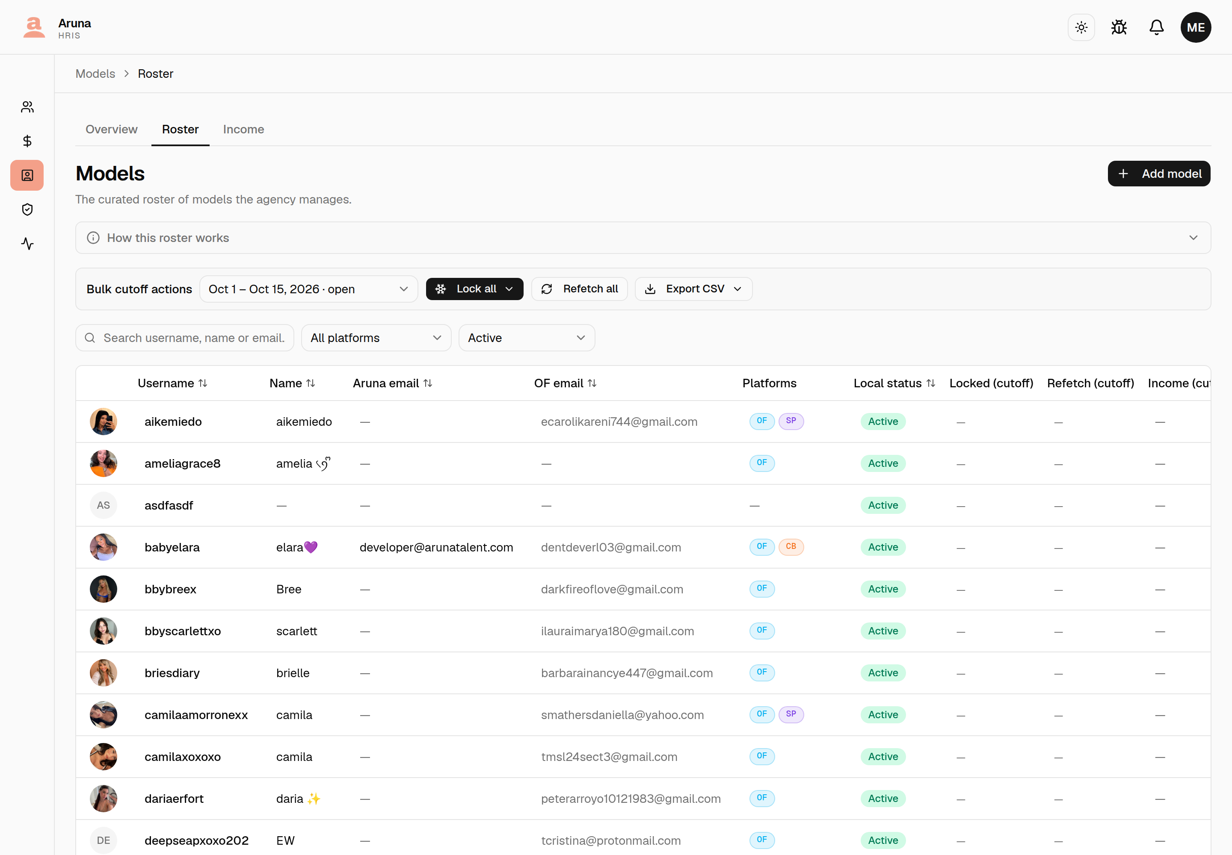Select the Roster tab
The image size is (1232, 855).
tap(180, 129)
